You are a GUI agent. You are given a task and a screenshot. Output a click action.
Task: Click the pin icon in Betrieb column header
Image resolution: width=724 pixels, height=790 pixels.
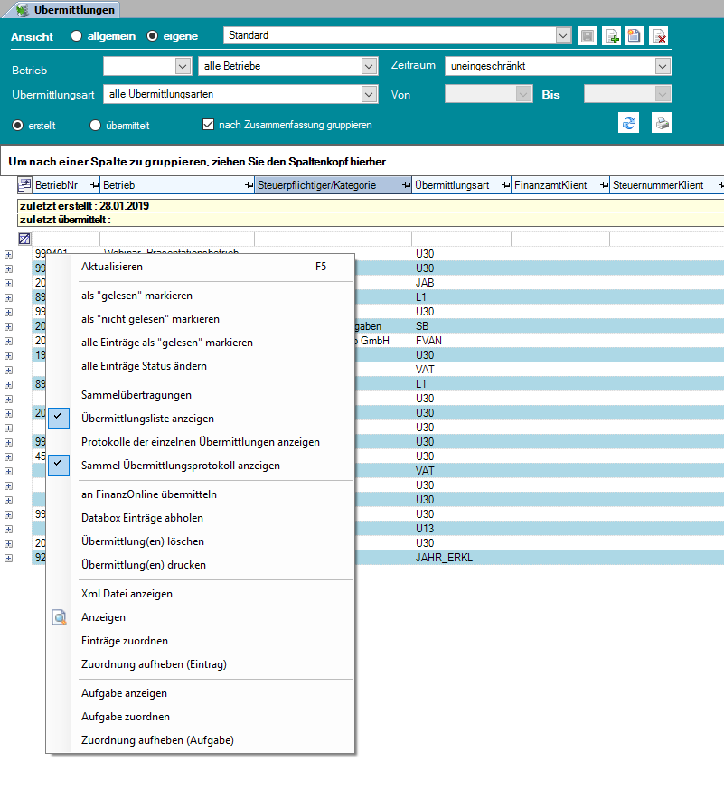coord(249,185)
